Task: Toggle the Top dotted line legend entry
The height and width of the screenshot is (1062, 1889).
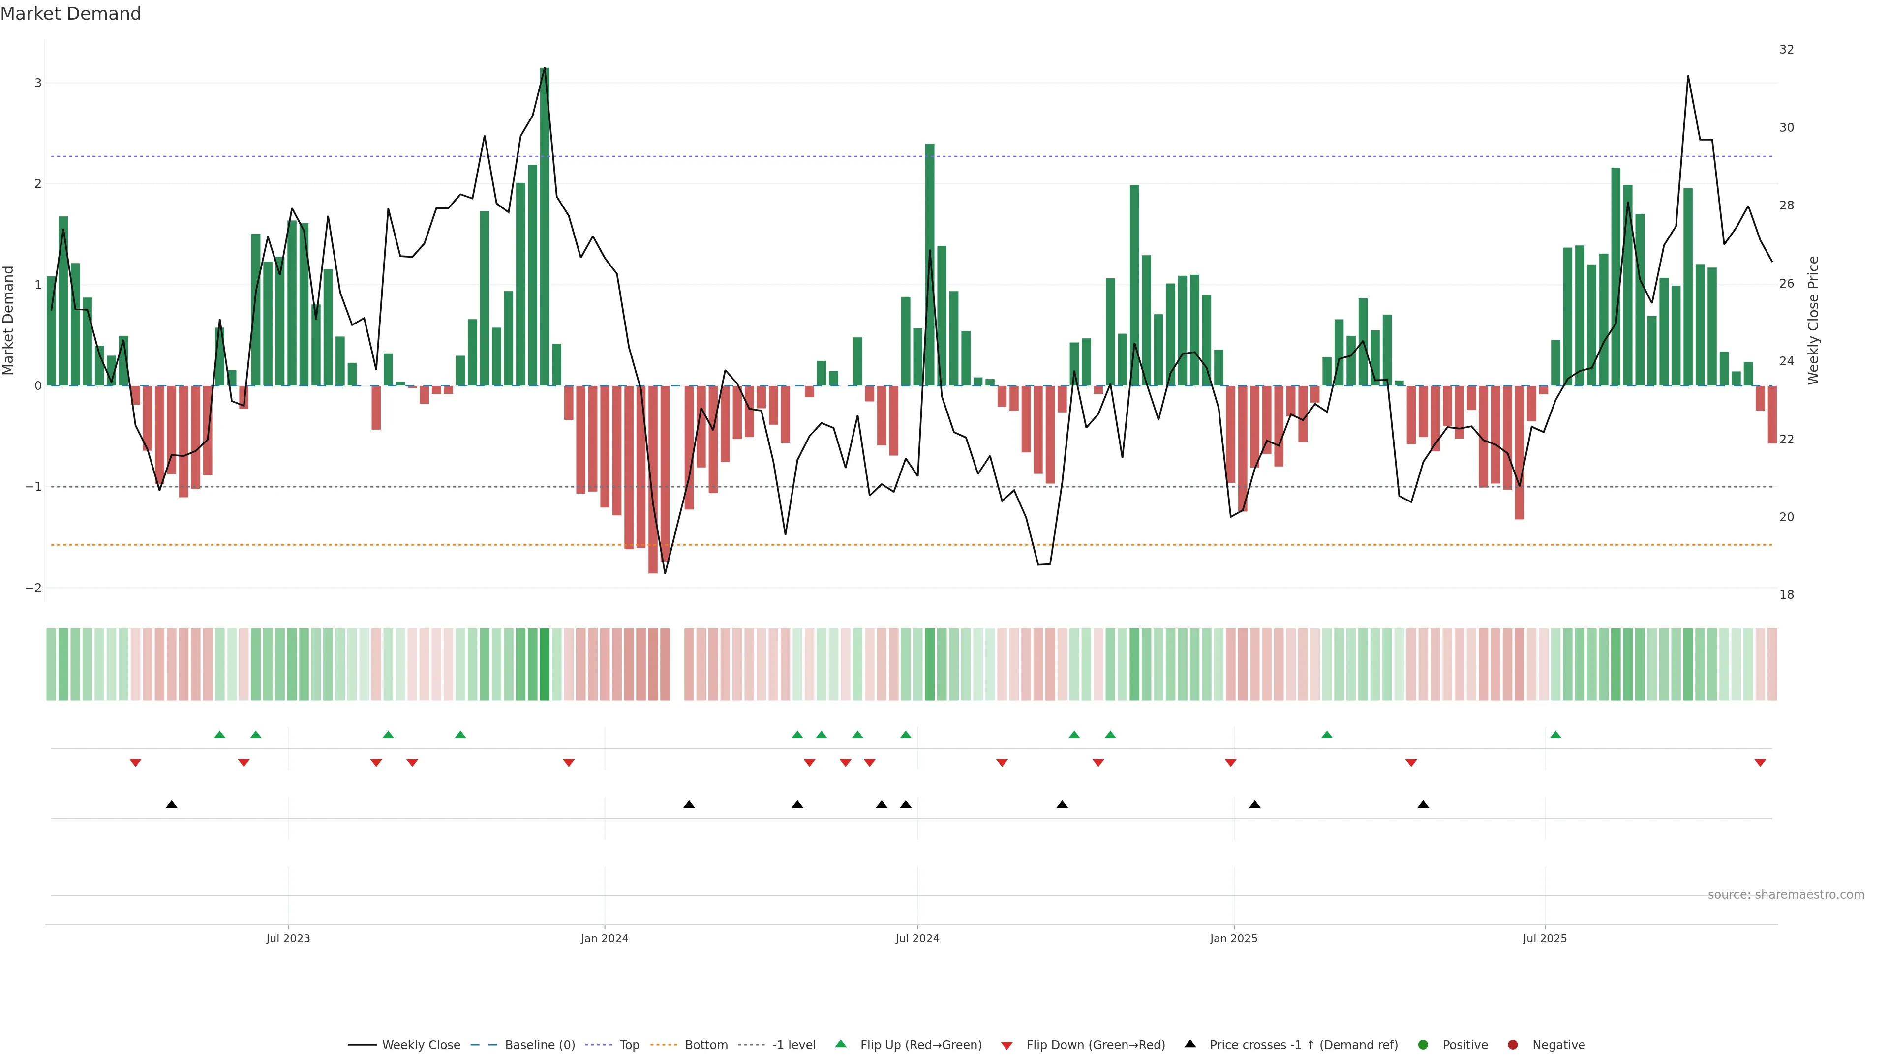Action: [x=629, y=1044]
